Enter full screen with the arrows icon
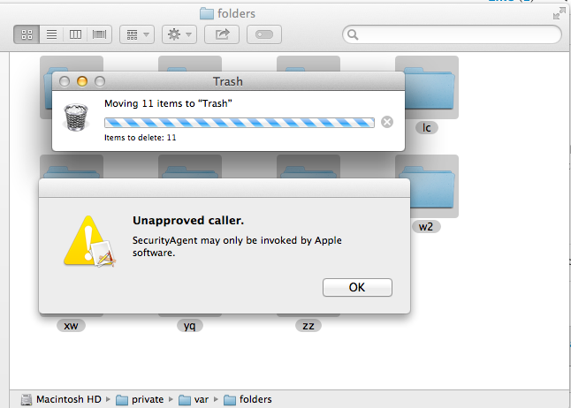This screenshot has width=571, height=408. coord(559,14)
